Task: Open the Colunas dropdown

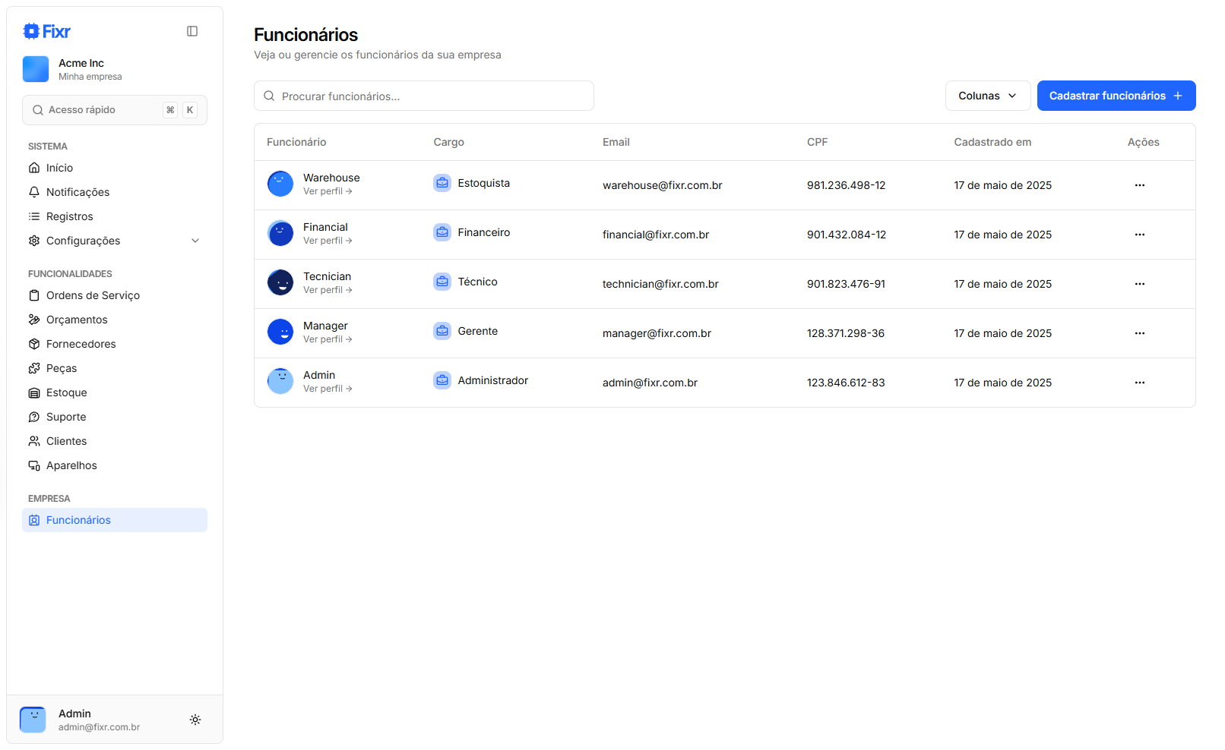Action: click(x=987, y=96)
